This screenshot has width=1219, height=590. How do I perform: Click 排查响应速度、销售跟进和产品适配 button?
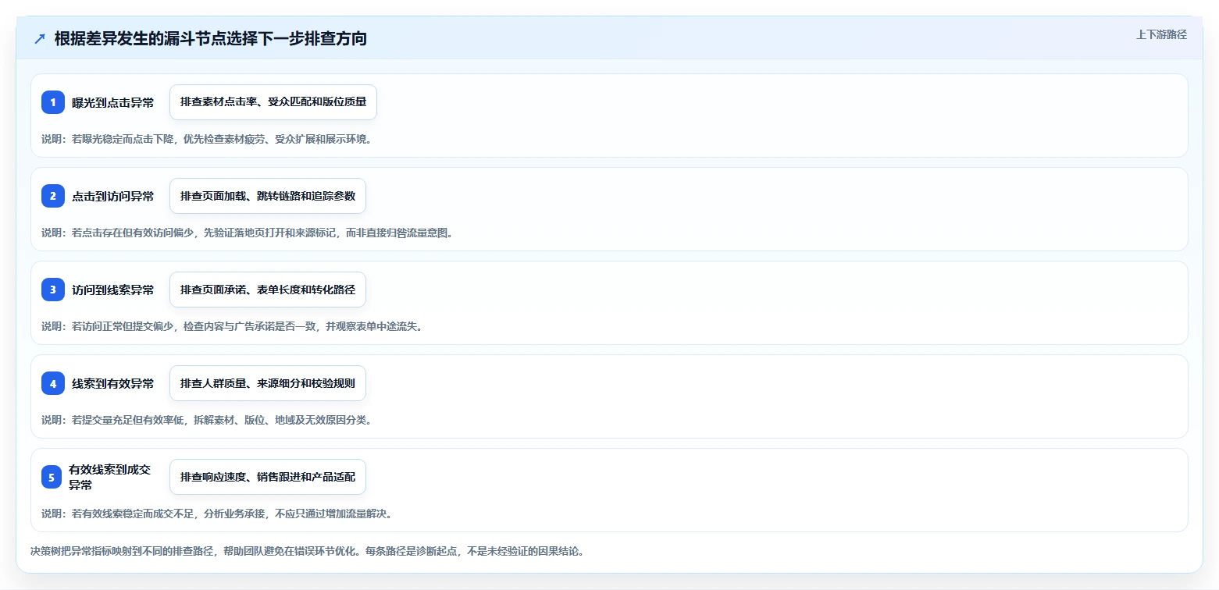pyautogui.click(x=268, y=477)
